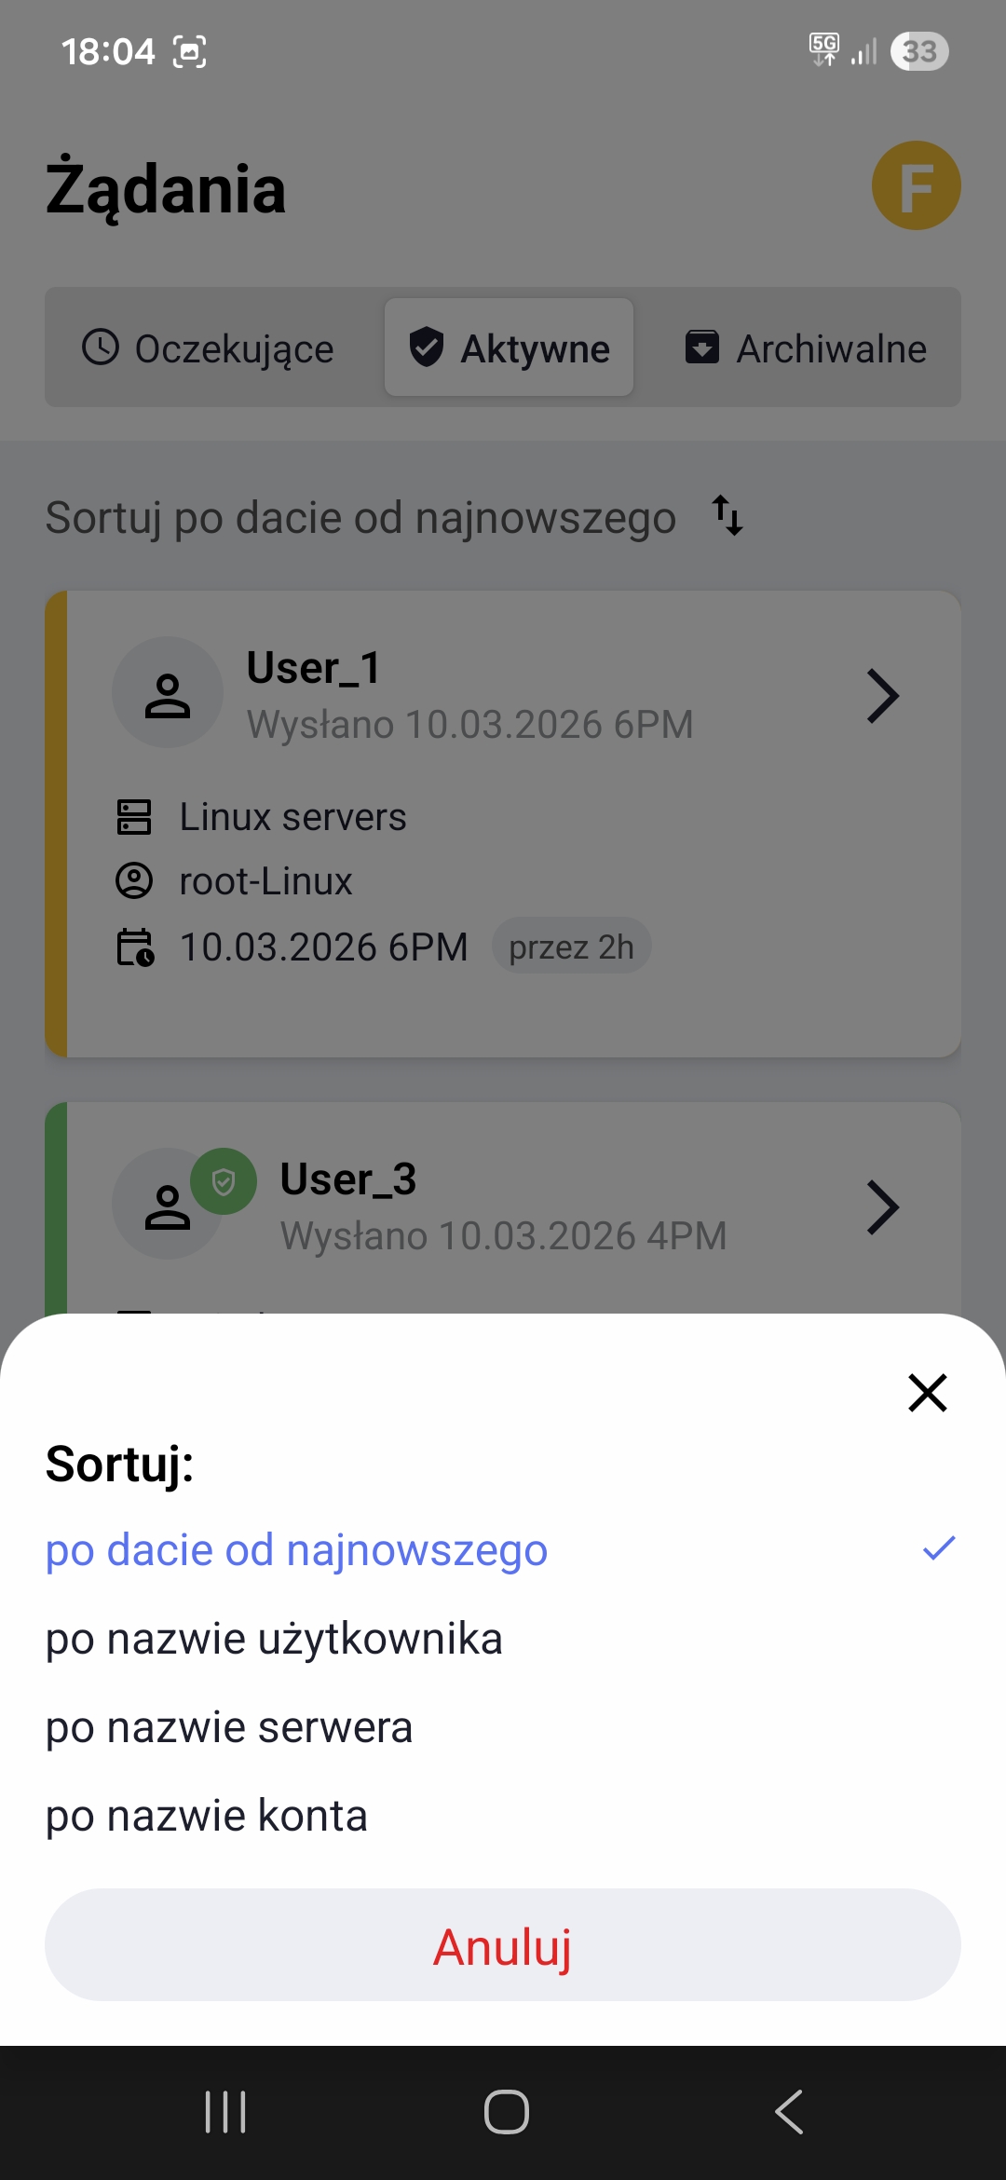The image size is (1006, 2180).
Task: Tap the Anuluj button
Action: (503, 1944)
